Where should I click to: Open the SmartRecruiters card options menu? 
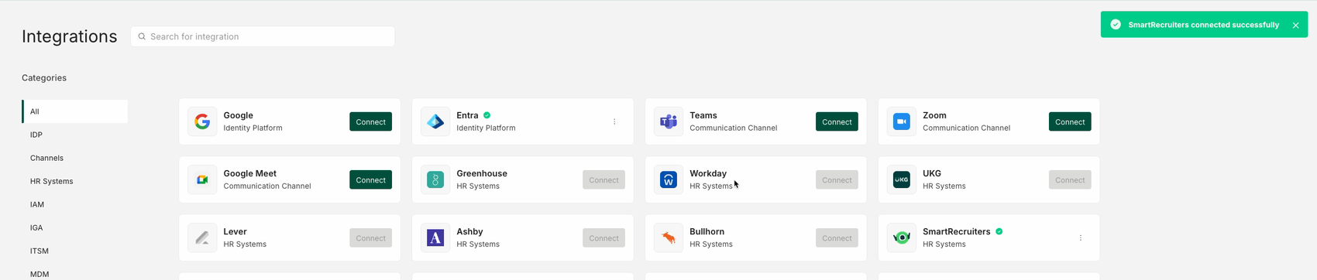[x=1081, y=237]
